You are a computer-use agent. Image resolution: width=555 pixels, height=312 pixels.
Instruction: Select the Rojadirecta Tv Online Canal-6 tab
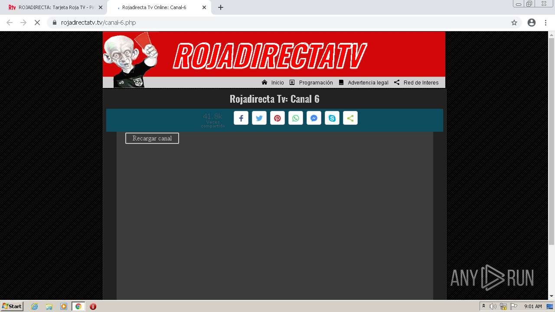[154, 7]
